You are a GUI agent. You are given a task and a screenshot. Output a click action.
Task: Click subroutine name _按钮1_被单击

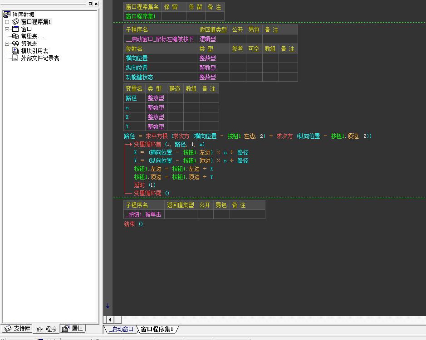(144, 214)
